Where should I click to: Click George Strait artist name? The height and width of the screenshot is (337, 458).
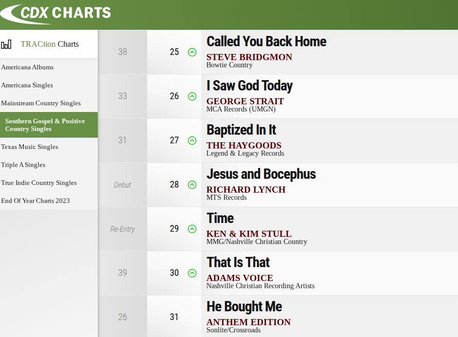click(245, 101)
